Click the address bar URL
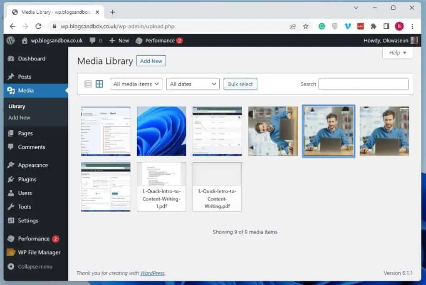426x285 pixels. coord(117,26)
